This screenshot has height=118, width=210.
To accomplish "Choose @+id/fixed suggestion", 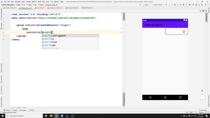I will point(70,45).
